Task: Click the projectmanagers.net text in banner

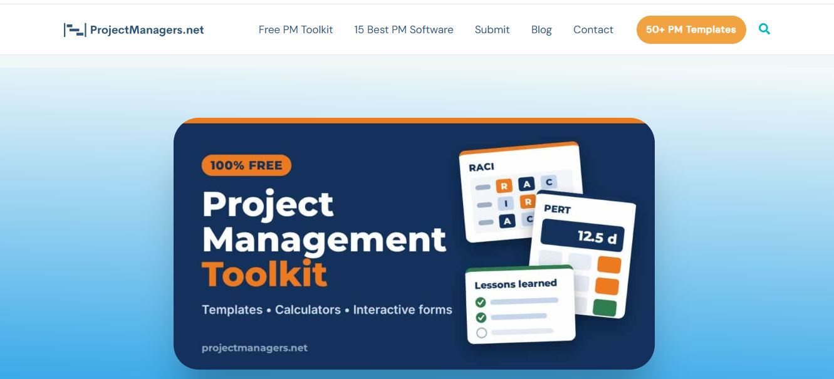Action: 254,348
